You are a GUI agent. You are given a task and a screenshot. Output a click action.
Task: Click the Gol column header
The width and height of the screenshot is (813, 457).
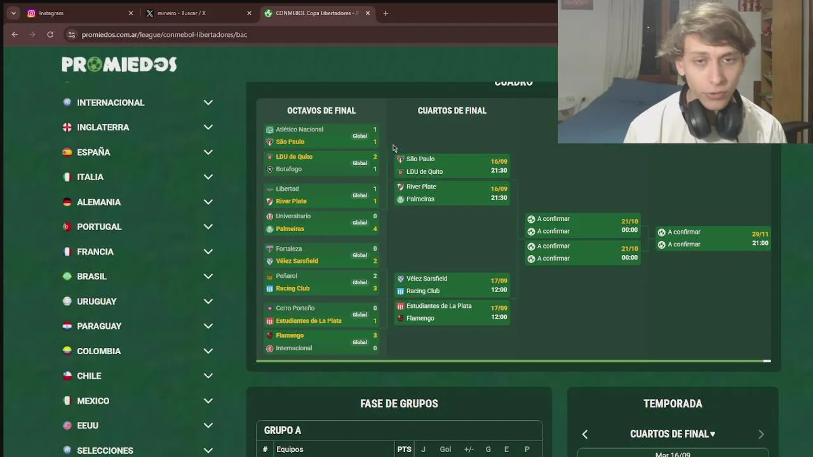(445, 449)
